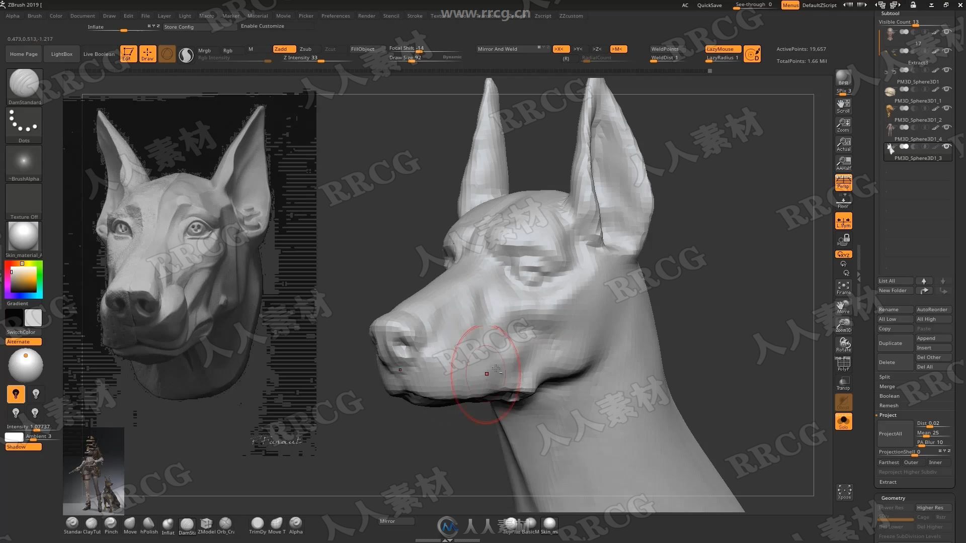Screen dimensions: 966x543
Task: Toggle Live Boolean mode
Action: 98,53
